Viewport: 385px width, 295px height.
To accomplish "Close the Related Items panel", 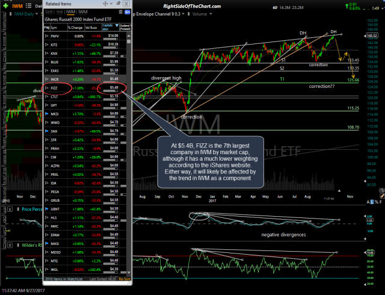I will tap(126, 4).
